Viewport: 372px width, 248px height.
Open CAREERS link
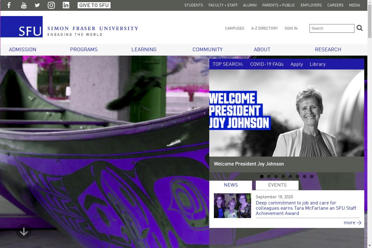(335, 5)
